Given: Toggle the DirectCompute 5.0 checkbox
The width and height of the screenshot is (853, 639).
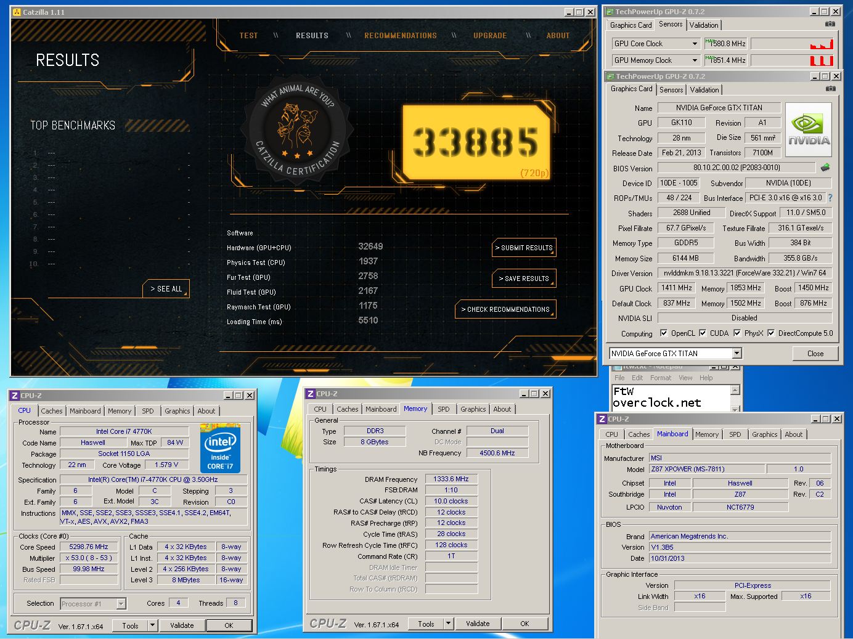Looking at the screenshot, I should coord(771,333).
